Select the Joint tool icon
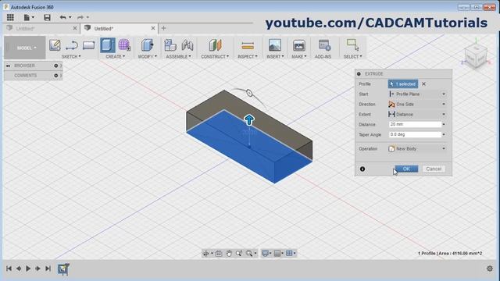Screen dimensions: 500x281 point(187,45)
